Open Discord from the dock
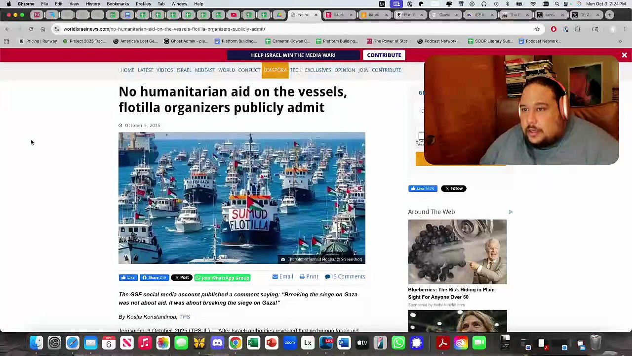Viewport: 632px width, 356px height. tap(217, 343)
